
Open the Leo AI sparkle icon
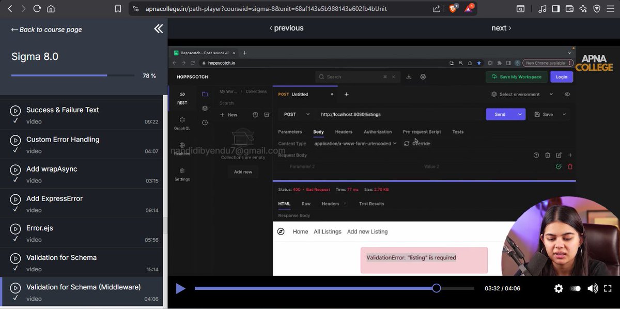[583, 9]
